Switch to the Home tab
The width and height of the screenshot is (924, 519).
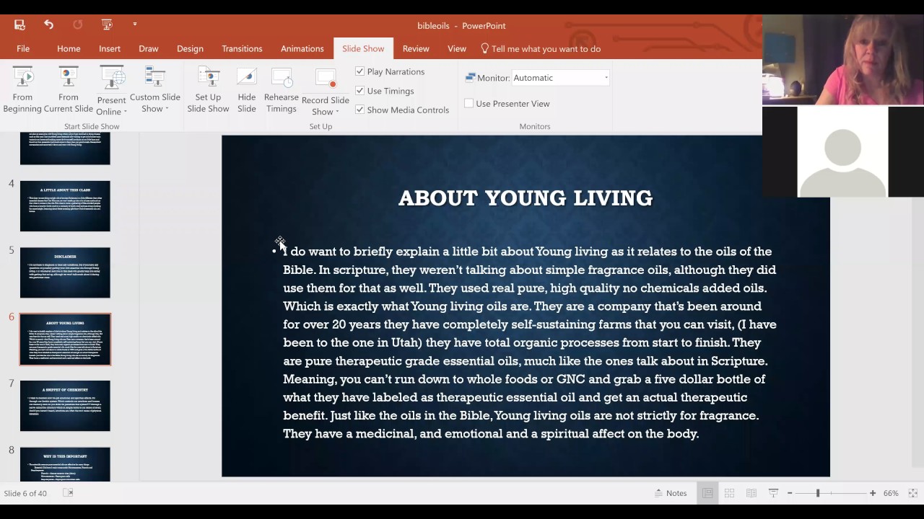69,48
